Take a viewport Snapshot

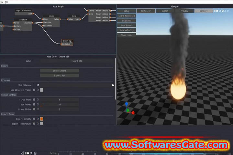127,21
